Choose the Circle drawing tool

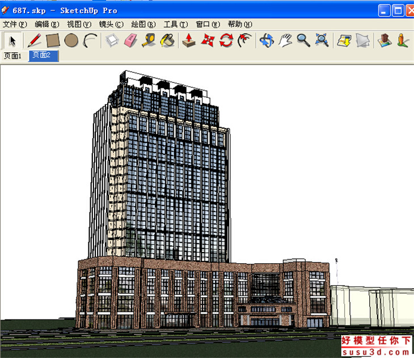[71, 40]
